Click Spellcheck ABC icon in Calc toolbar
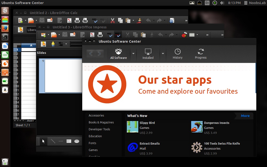This screenshot has height=167, width=267. 95,21
